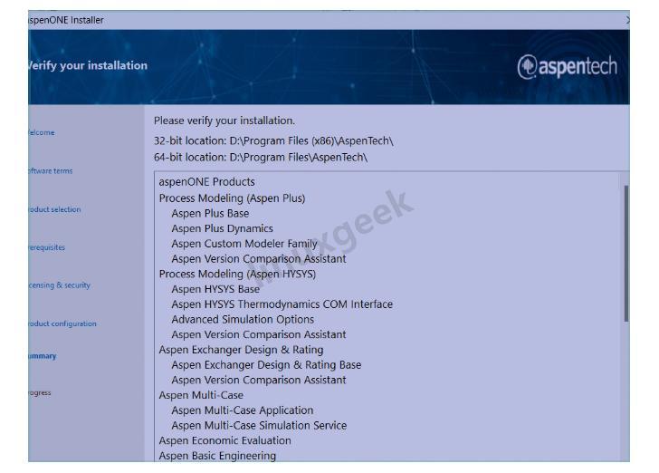Select 'Aspen Economic Evaluation' row
This screenshot has width=659, height=473.
coord(224,440)
